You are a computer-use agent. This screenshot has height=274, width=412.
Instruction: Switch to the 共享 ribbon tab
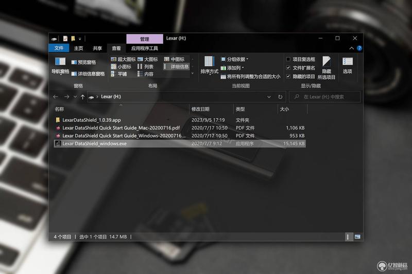(97, 48)
